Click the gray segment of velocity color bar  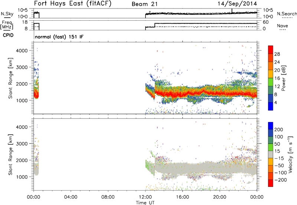click(271, 154)
